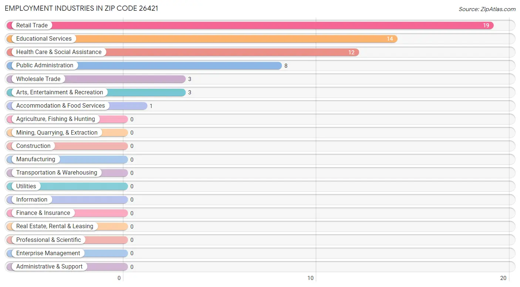Screen dimensions: 520x287
Task: Click the value 12 on Health Care bar
Action: (x=351, y=53)
